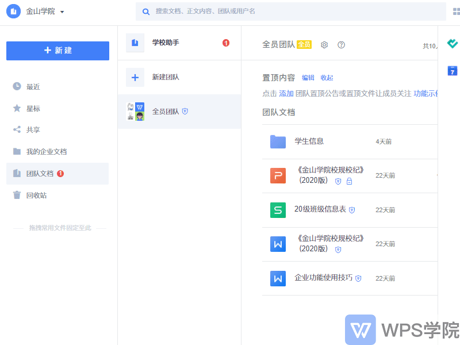Viewport: 460px width, 345px height.
Task: Click the clock icon beside 最近
Action: 17,86
